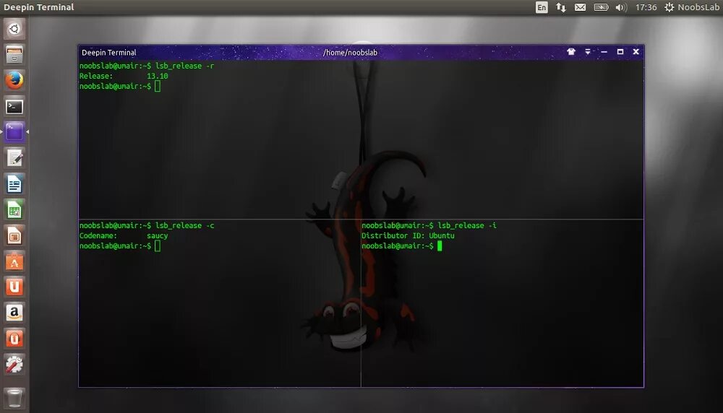Click the battery indicator in the panel
Image resolution: width=723 pixels, height=413 pixels.
pos(601,7)
